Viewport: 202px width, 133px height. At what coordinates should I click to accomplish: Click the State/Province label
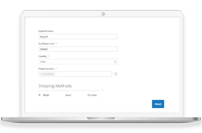[x=46, y=31]
